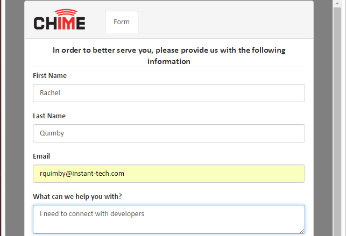Click the 'What can we help you with?' label
This screenshot has width=346, height=236.
tap(77, 197)
